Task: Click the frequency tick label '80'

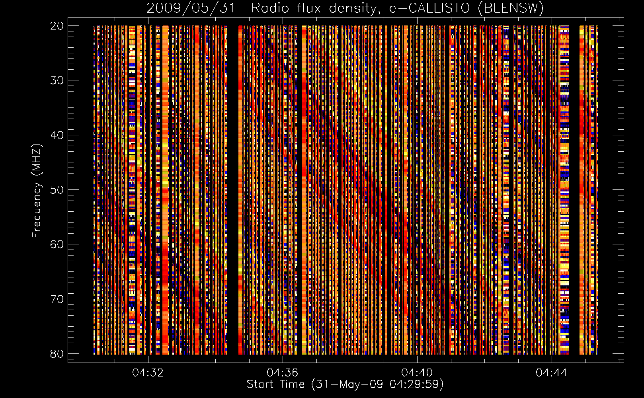Action: click(x=57, y=353)
